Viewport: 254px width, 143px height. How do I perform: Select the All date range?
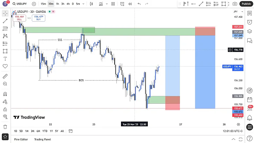point(62,131)
